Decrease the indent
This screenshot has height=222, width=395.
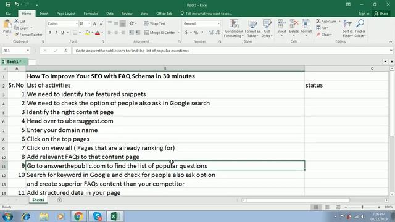click(x=131, y=33)
